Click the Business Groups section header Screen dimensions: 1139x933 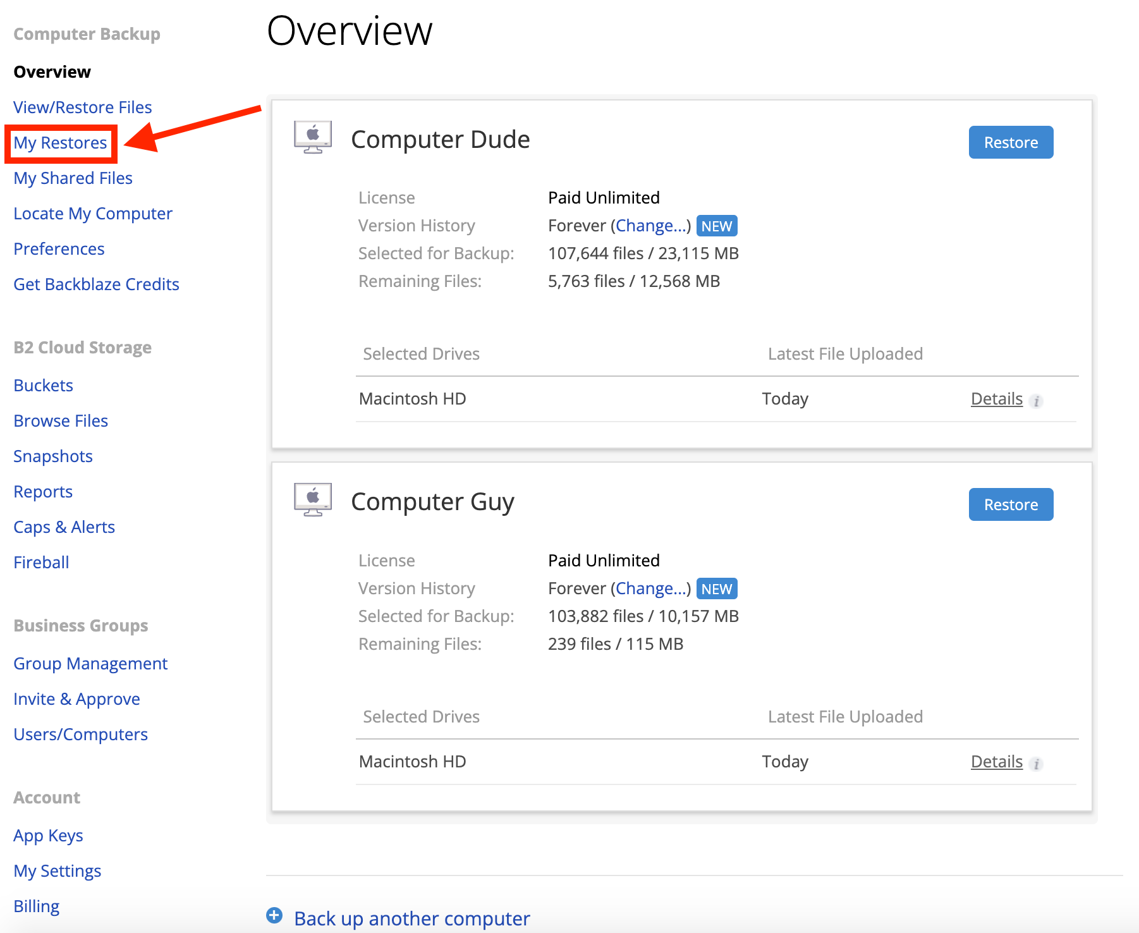81,626
